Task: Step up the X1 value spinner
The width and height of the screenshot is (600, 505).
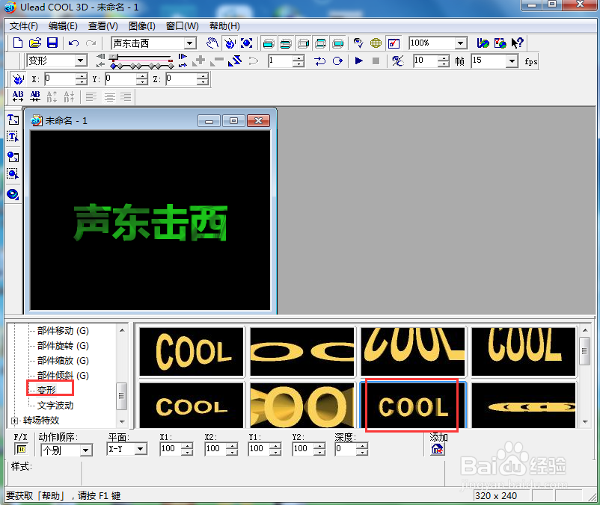Action: pyautogui.click(x=187, y=446)
